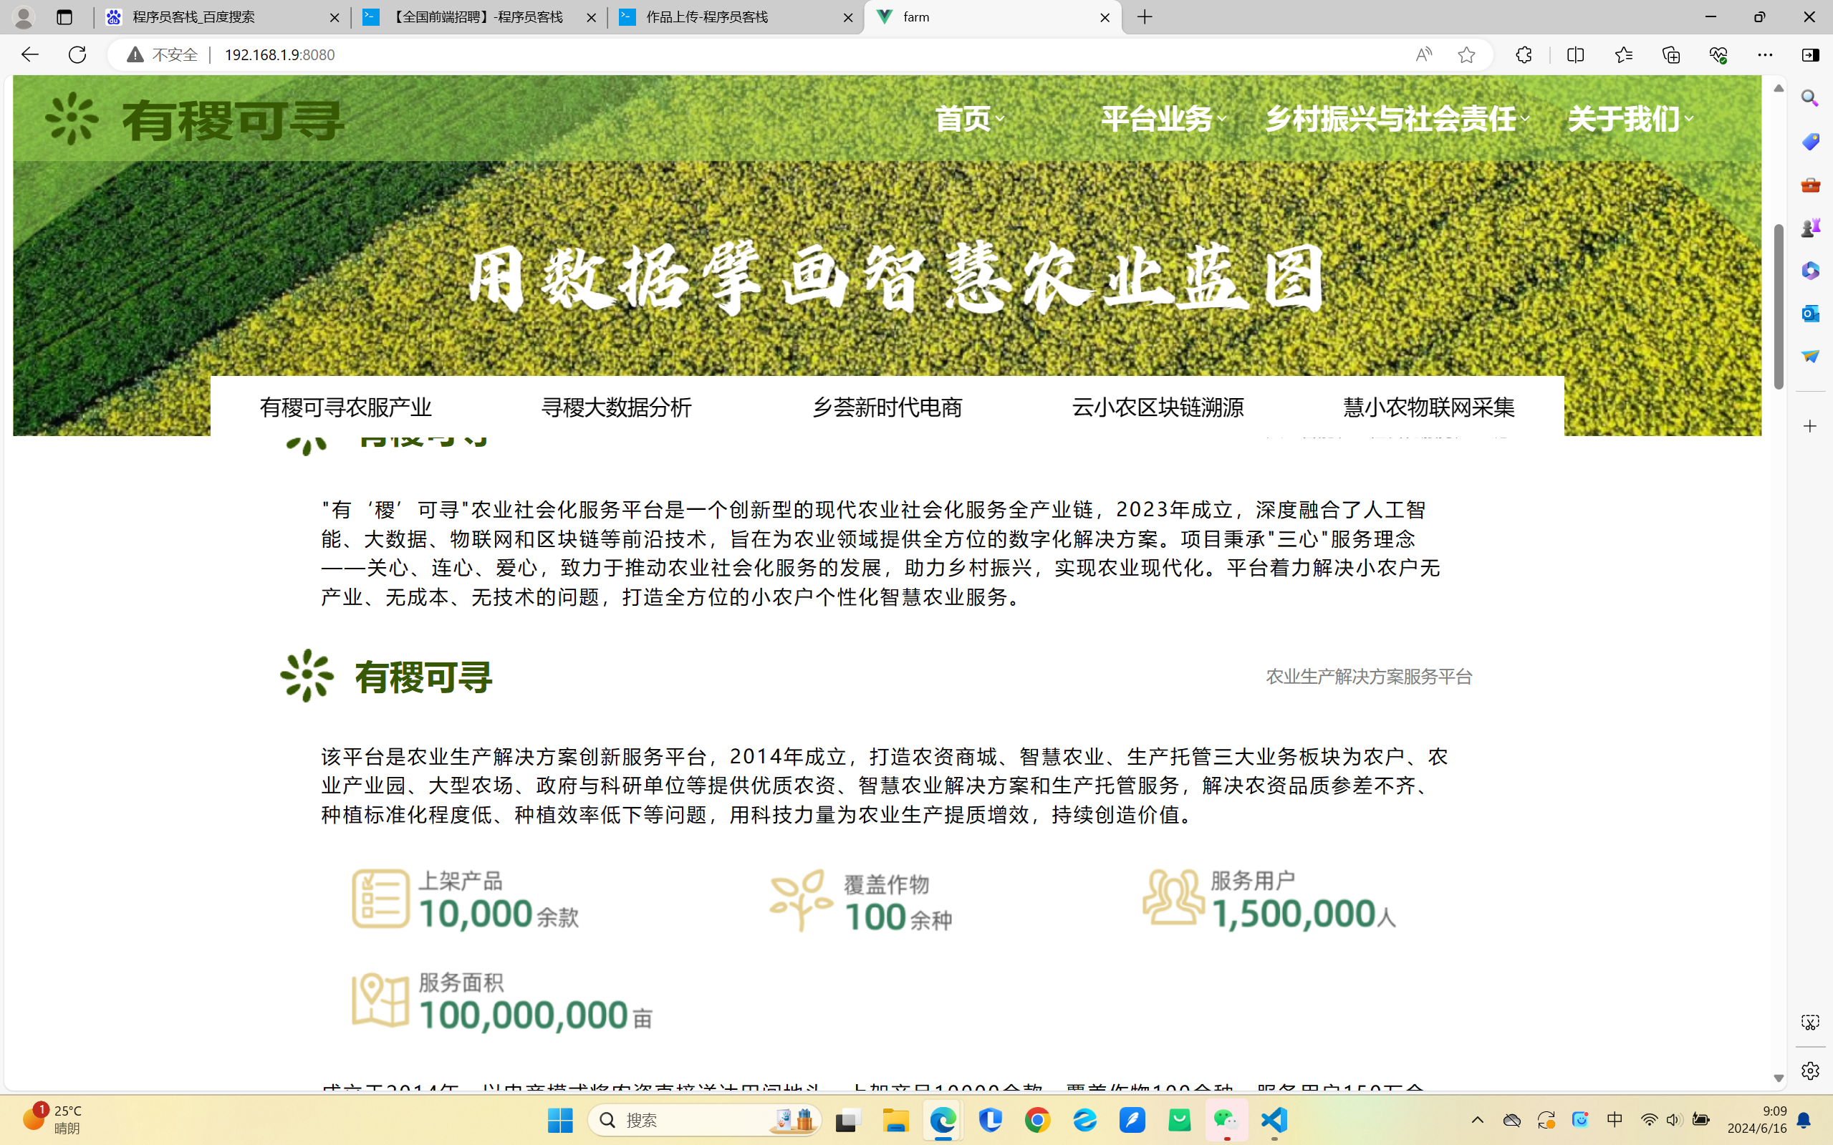This screenshot has width=1833, height=1145.
Task: Expand the 乡村振兴与社会责任 dropdown
Action: (x=1397, y=119)
